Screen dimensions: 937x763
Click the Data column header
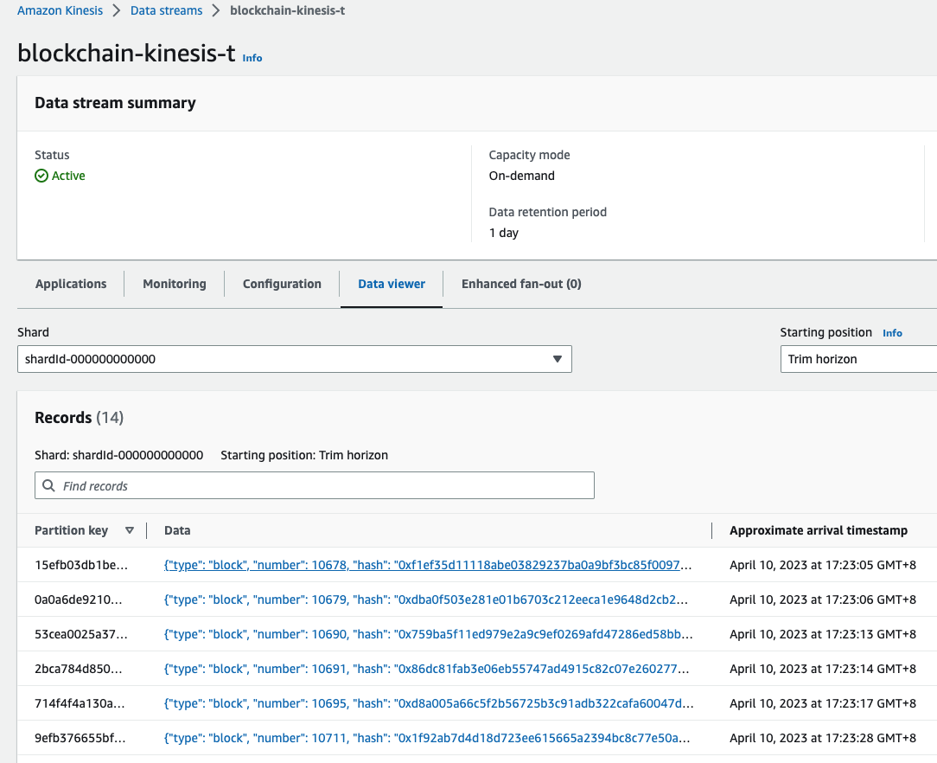tap(177, 530)
